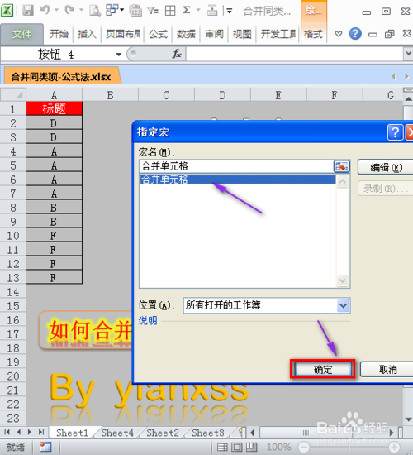This screenshot has height=455, width=413.
Task: Switch to Page Layout view icon
Action: click(237, 447)
